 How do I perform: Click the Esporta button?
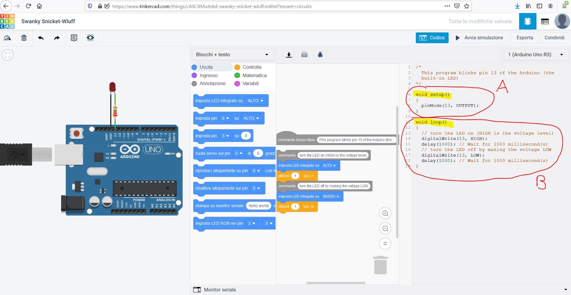click(525, 38)
